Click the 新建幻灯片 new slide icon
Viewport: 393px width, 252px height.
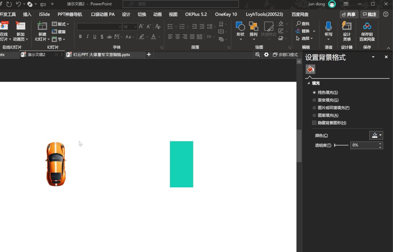click(x=42, y=27)
